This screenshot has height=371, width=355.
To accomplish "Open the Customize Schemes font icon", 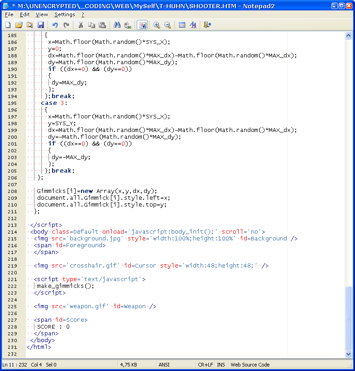I will (x=193, y=25).
